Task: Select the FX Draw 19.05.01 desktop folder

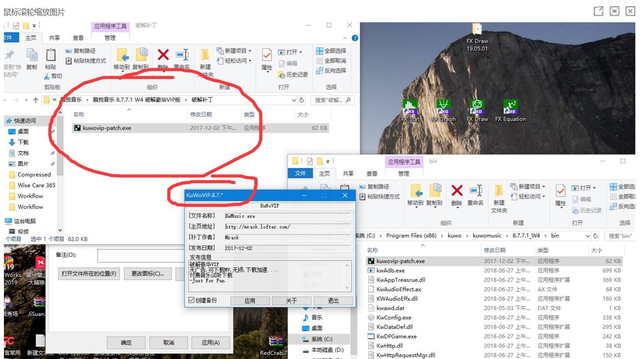Action: pyautogui.click(x=477, y=38)
